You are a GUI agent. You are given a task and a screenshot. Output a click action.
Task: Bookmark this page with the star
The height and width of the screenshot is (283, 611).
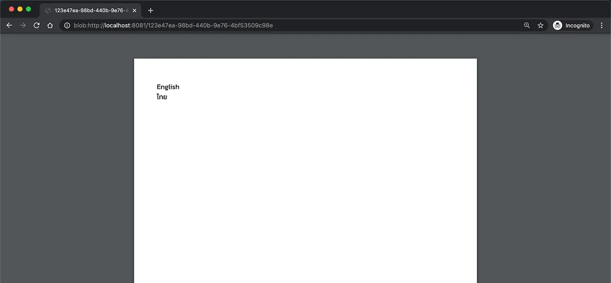coord(540,25)
